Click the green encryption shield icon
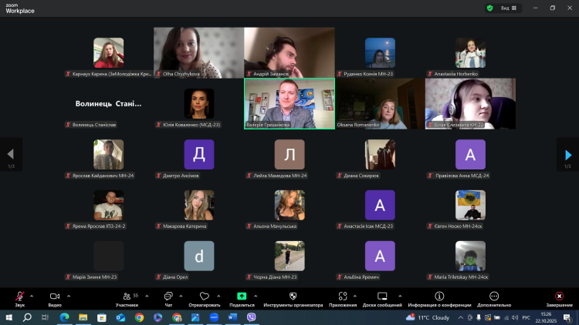This screenshot has height=325, width=579. click(x=489, y=8)
